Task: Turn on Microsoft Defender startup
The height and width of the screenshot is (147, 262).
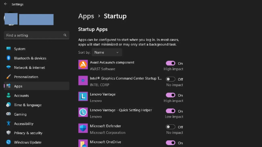Action: pos(170,127)
